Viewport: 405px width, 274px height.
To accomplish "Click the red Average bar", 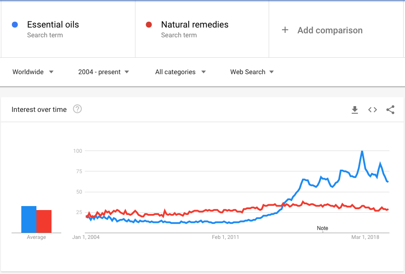I will coord(44,221).
